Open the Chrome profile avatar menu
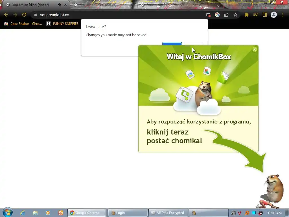289x217 pixels. [274, 15]
